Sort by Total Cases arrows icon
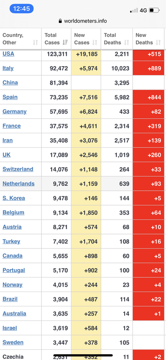The image size is (166, 360). (x=65, y=42)
